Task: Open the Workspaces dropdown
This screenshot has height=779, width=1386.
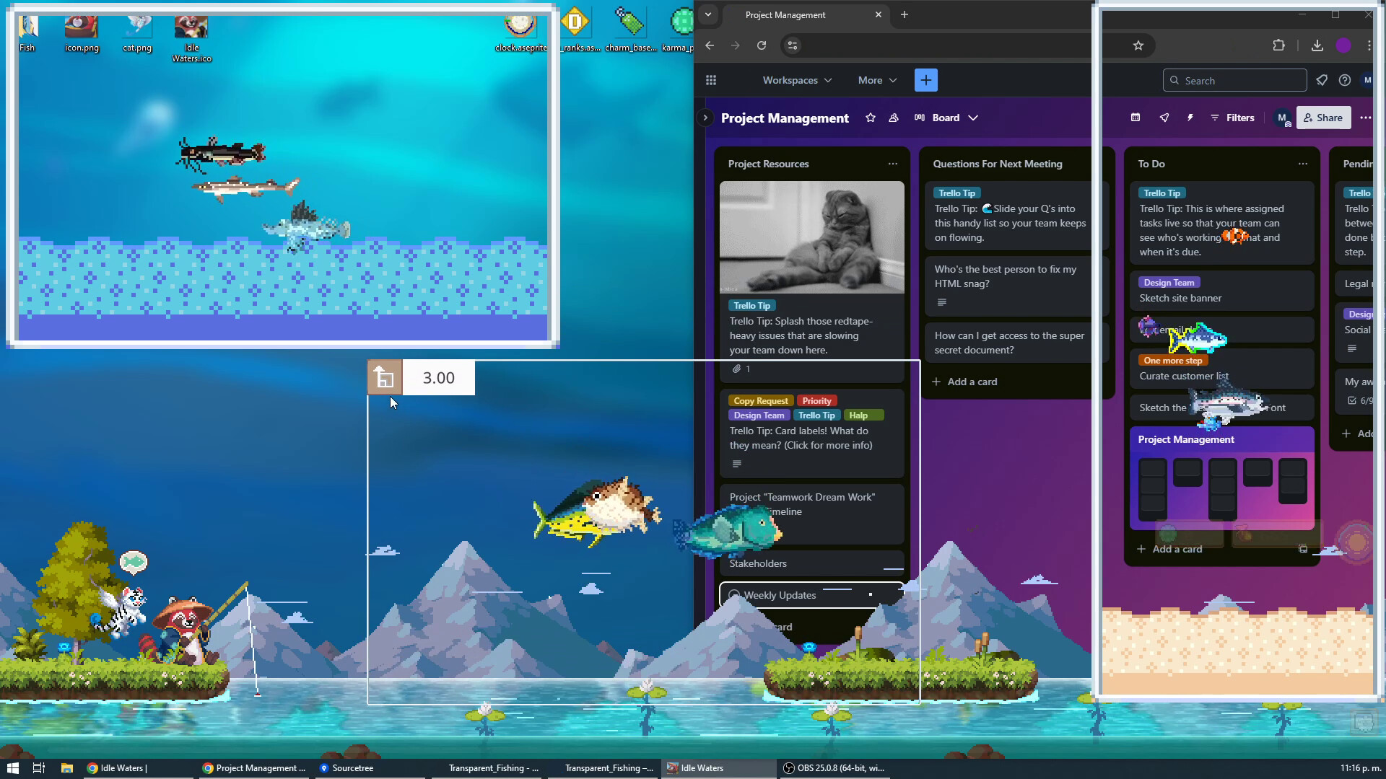Action: tap(796, 80)
